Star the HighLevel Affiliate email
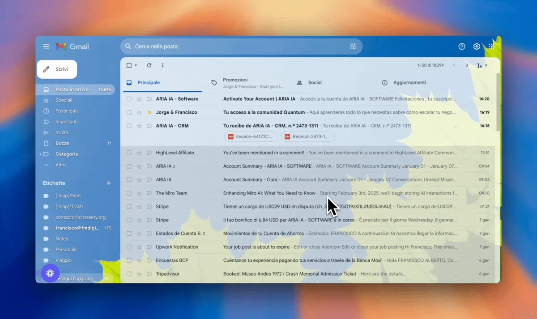Image resolution: width=537 pixels, height=319 pixels. (139, 153)
